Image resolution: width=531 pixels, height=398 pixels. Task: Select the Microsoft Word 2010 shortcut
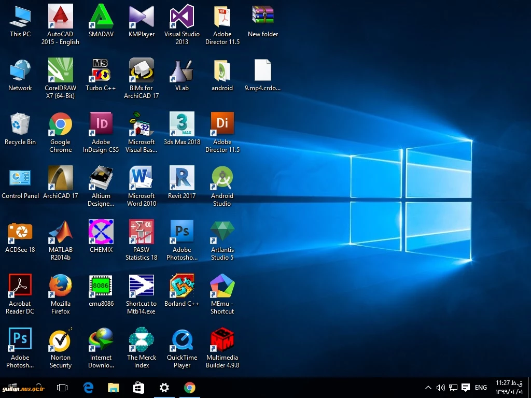pyautogui.click(x=142, y=186)
